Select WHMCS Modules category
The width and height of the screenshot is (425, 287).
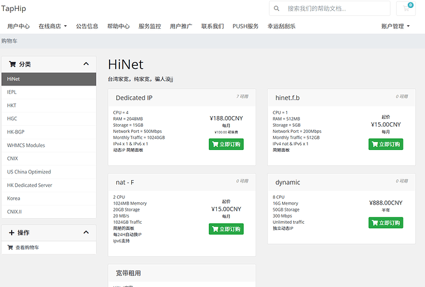click(49, 145)
